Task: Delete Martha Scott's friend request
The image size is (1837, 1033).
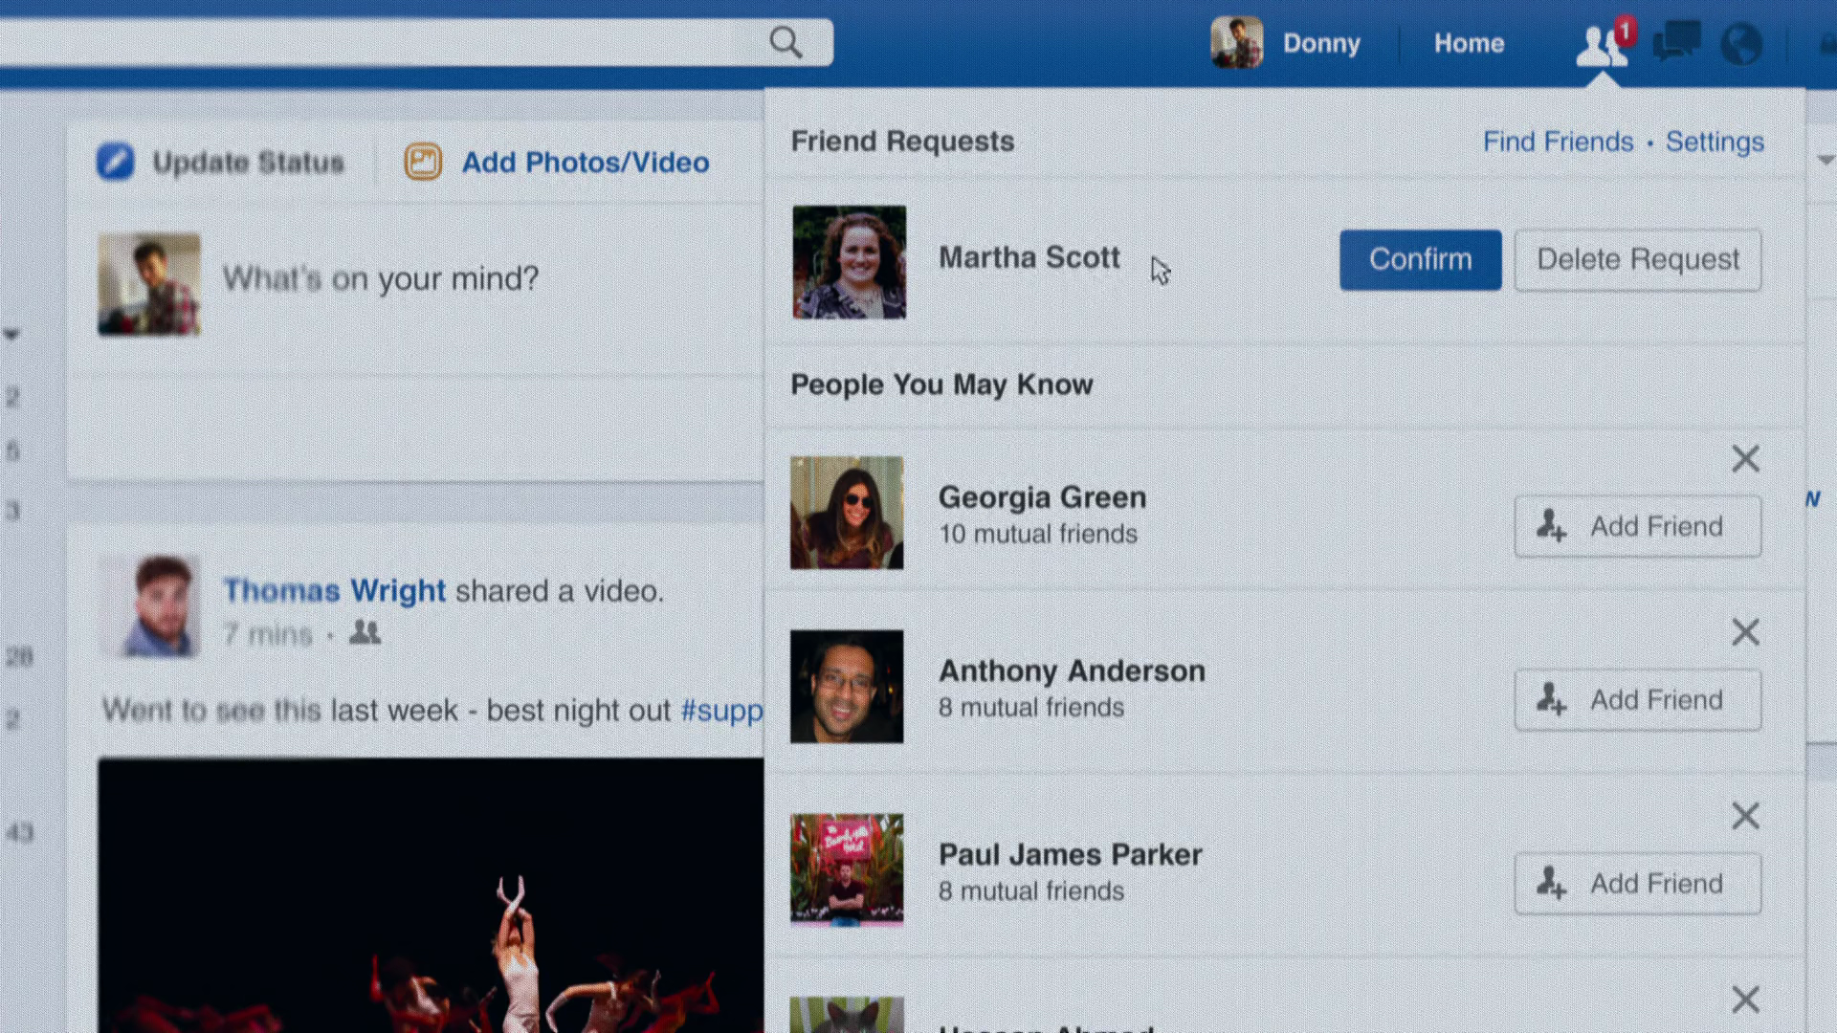Action: click(1638, 259)
